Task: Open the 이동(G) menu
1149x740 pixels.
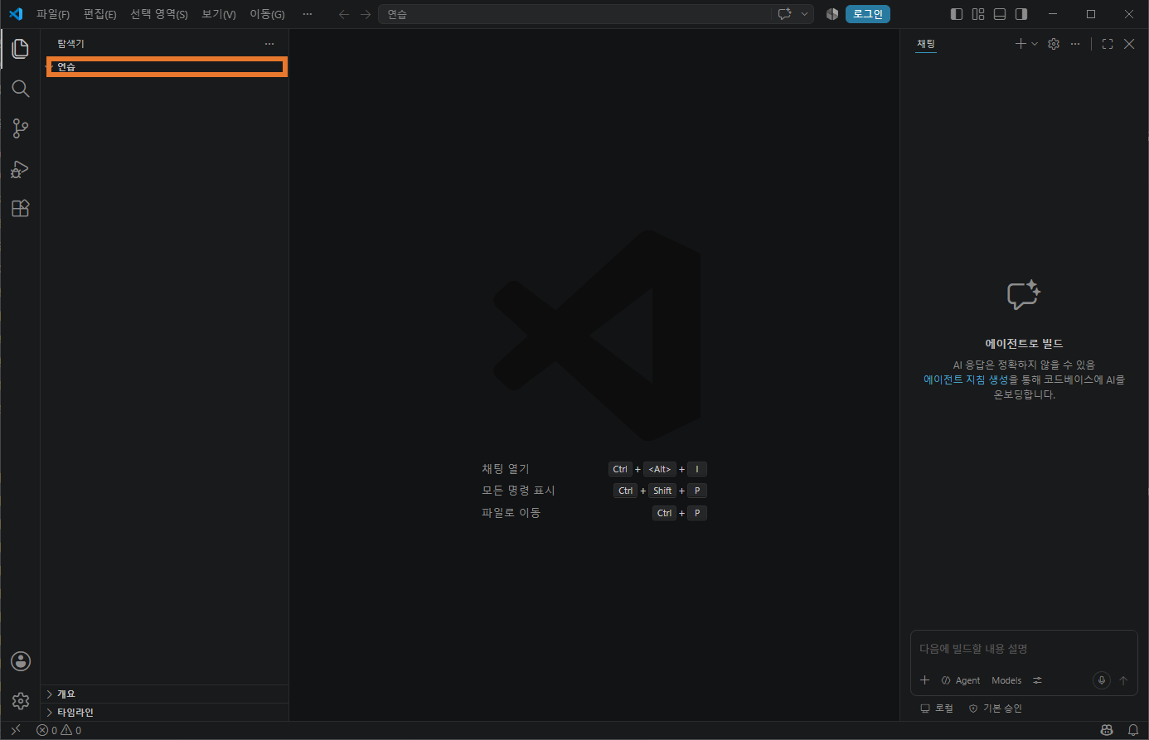Action: pos(267,14)
